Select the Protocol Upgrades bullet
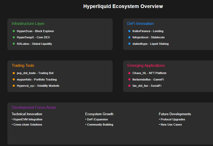The height and width of the screenshot is (146, 213). point(172,119)
